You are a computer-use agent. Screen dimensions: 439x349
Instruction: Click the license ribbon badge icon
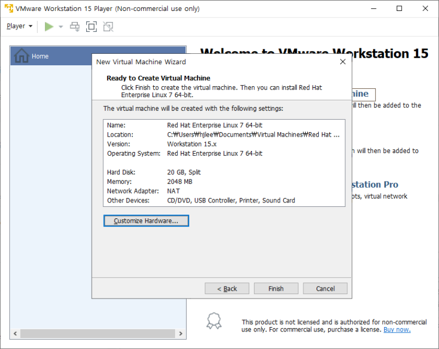pos(214,321)
